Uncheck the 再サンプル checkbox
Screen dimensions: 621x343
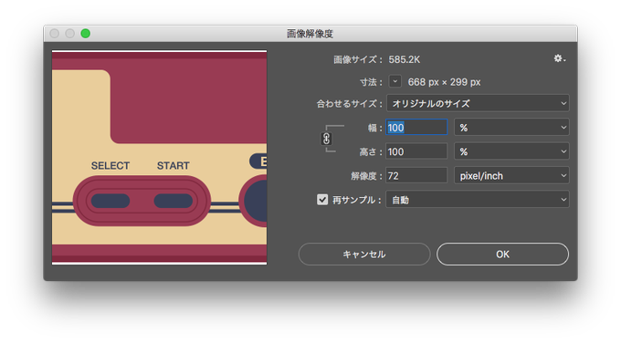pyautogui.click(x=322, y=200)
